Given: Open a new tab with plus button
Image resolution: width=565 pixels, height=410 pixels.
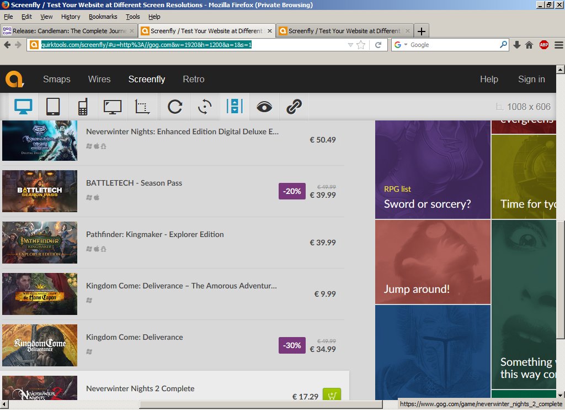Looking at the screenshot, I should (421, 31).
